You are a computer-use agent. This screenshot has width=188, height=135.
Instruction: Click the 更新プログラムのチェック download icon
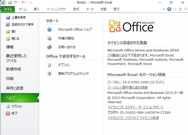[49, 74]
